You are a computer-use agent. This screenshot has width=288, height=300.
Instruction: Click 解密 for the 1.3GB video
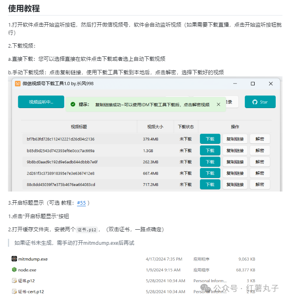coord(260,151)
